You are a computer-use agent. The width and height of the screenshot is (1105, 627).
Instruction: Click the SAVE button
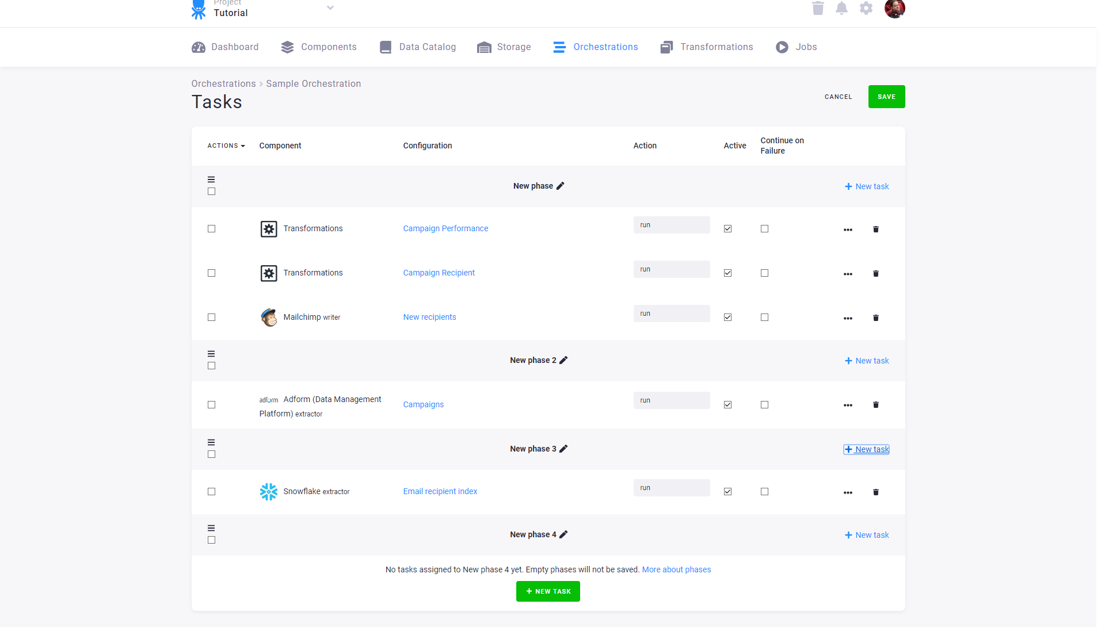[x=886, y=97]
